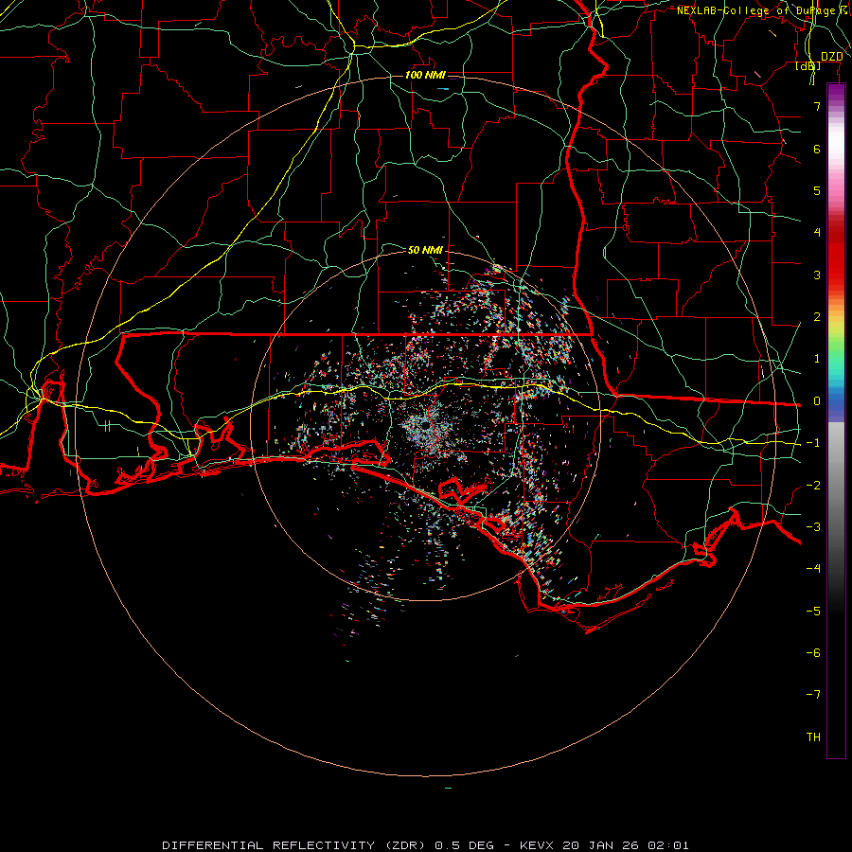Click the KEVX station identifier
The width and height of the screenshot is (852, 852).
[x=537, y=845]
